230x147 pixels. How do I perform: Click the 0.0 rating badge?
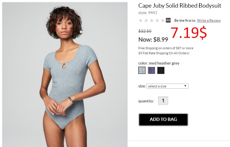pos(168,20)
